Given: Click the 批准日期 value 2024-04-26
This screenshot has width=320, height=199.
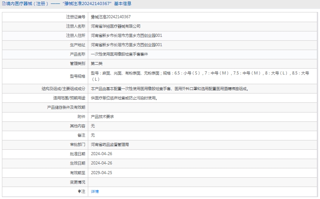Looking at the screenshot, I should pos(101,154).
